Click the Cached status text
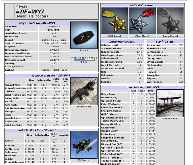Image resolution: width=193 pixels, height=165 pixels. tap(54, 70)
